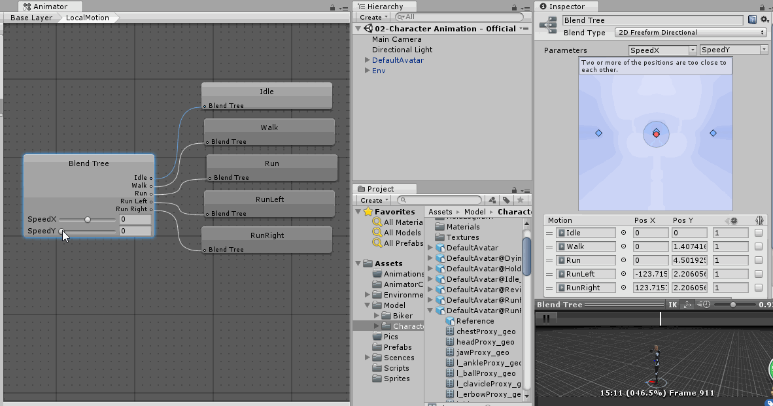This screenshot has width=773, height=406.
Task: Click the gear settings icon in the Inspector
Action: [764, 20]
